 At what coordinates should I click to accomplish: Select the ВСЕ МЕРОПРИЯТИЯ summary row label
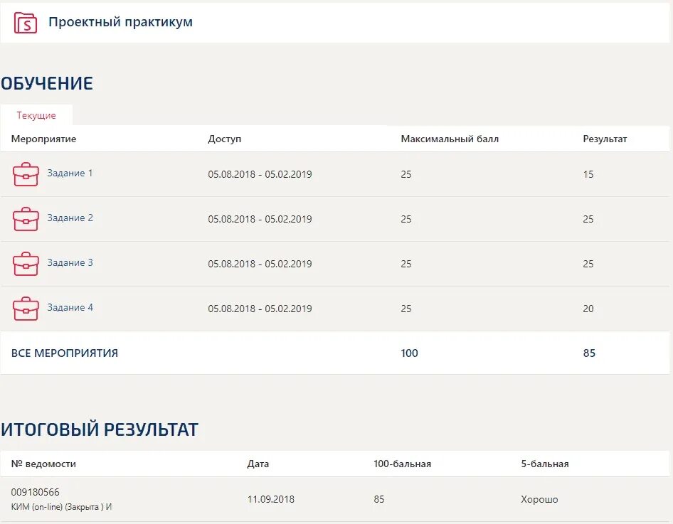click(x=65, y=353)
